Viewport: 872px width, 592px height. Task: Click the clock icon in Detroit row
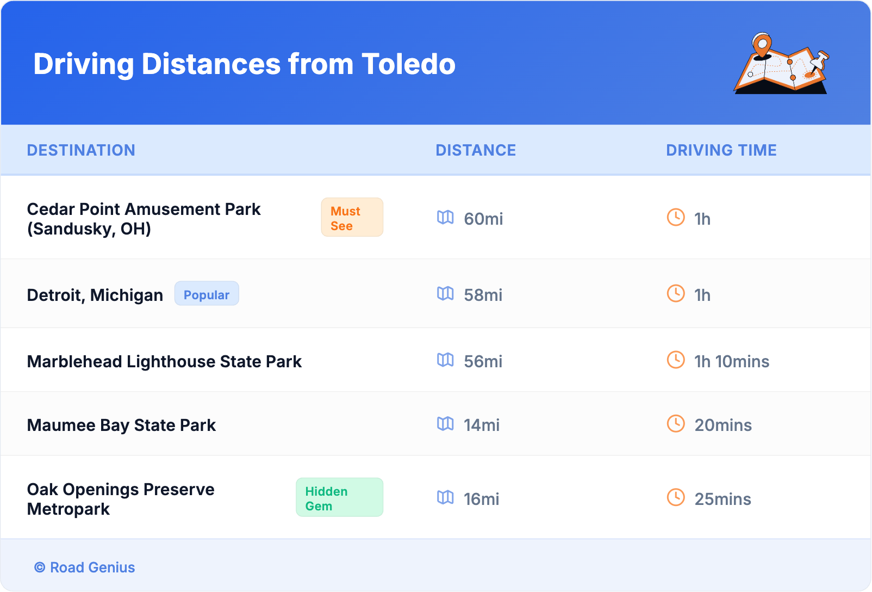click(x=676, y=294)
